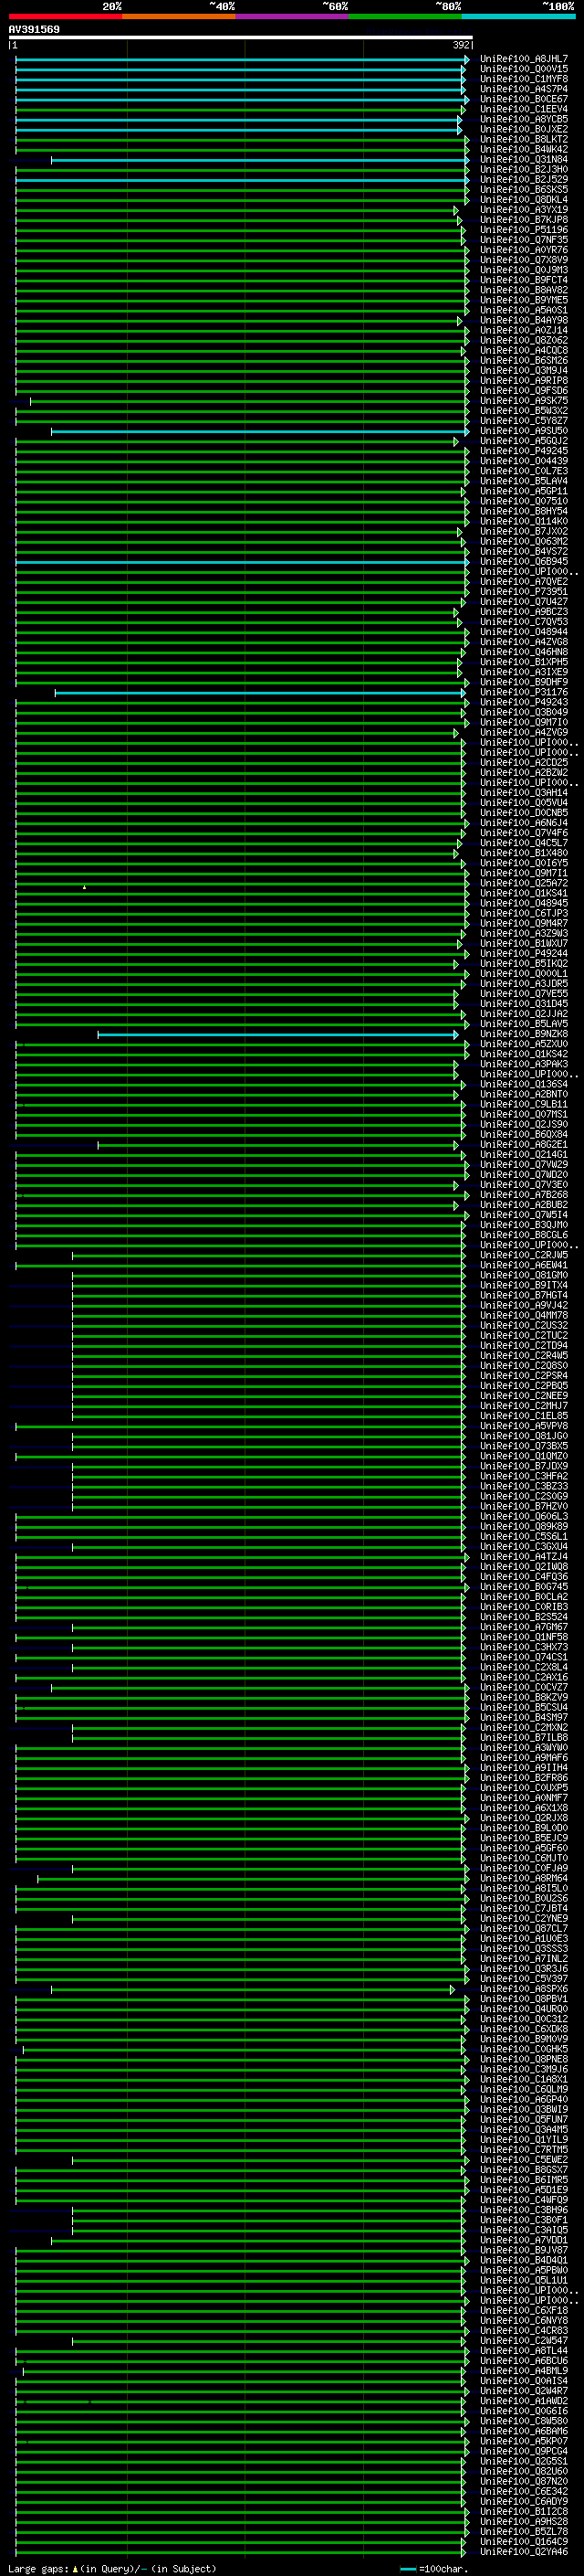Screen dimensions: 584x2576
Task: Select label UniRef100_Q8PBV1
Action: point(523,2000)
